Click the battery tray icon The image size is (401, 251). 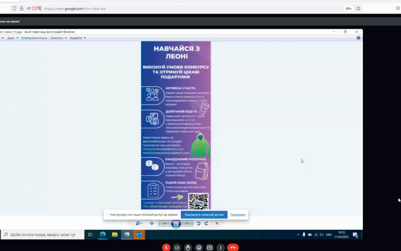[x=310, y=234]
